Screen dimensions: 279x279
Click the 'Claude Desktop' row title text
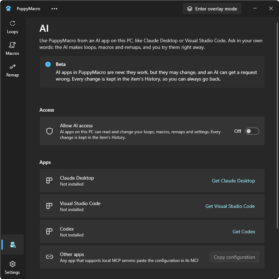(77, 178)
